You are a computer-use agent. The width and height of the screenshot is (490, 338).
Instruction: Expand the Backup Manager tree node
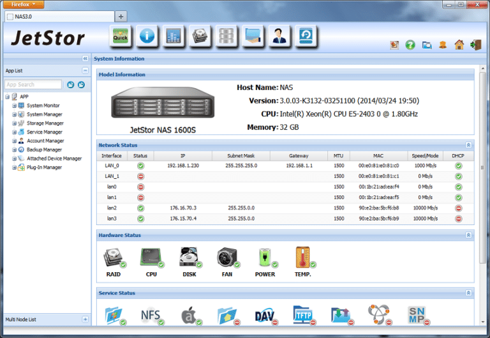[x=15, y=150]
